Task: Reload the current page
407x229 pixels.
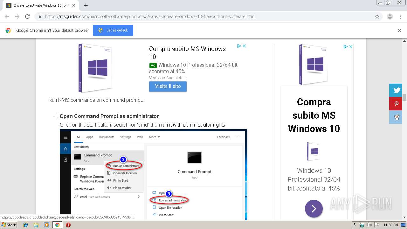Action: tap(27, 17)
